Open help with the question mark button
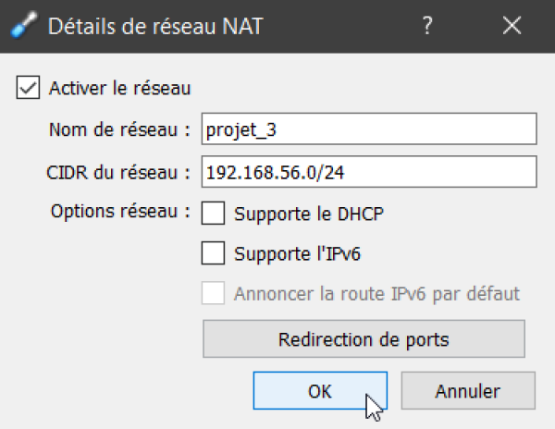555x429 pixels. (x=427, y=26)
